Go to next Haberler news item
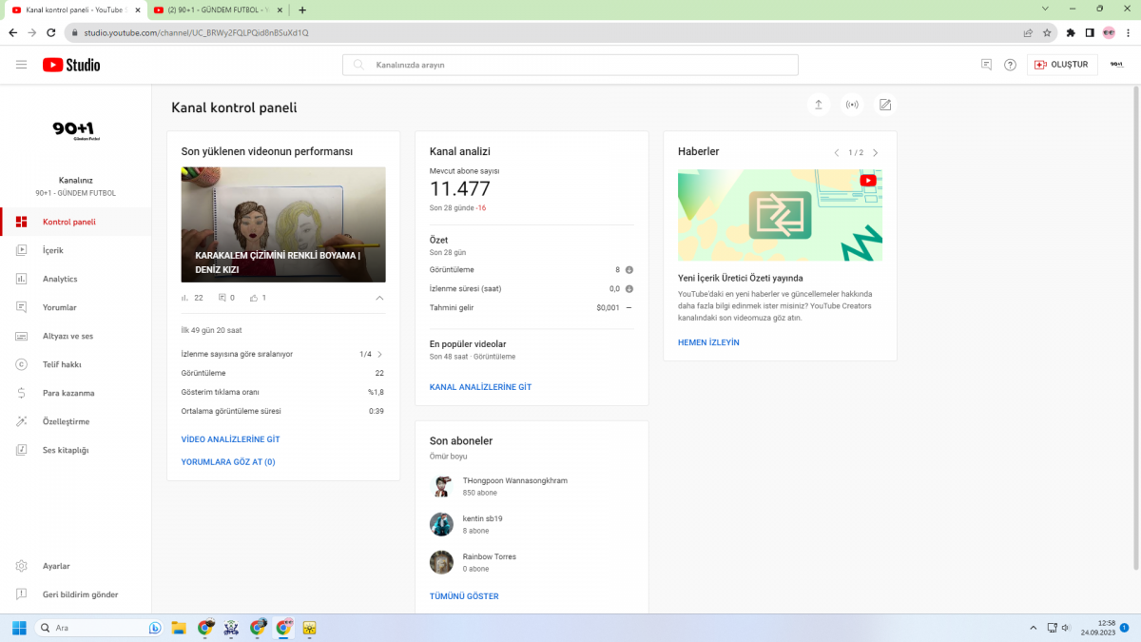This screenshot has height=642, width=1141. click(875, 152)
